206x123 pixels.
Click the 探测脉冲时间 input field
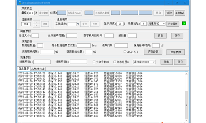point(156,45)
